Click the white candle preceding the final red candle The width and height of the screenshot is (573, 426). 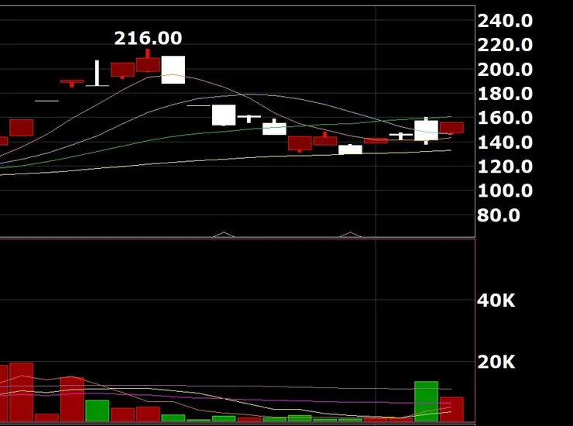coord(427,131)
